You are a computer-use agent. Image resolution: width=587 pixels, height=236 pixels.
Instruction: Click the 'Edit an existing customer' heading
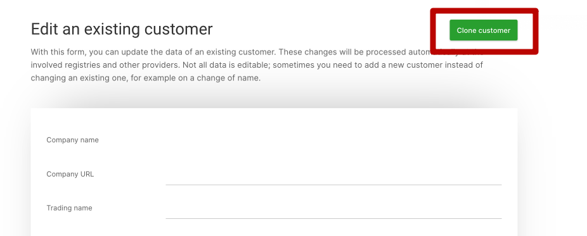122,29
